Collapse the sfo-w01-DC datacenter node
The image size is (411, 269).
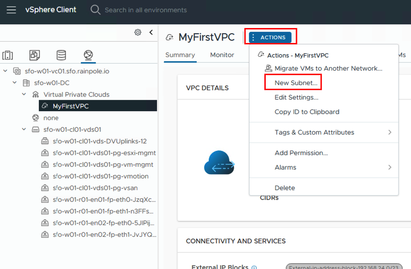click(x=14, y=83)
